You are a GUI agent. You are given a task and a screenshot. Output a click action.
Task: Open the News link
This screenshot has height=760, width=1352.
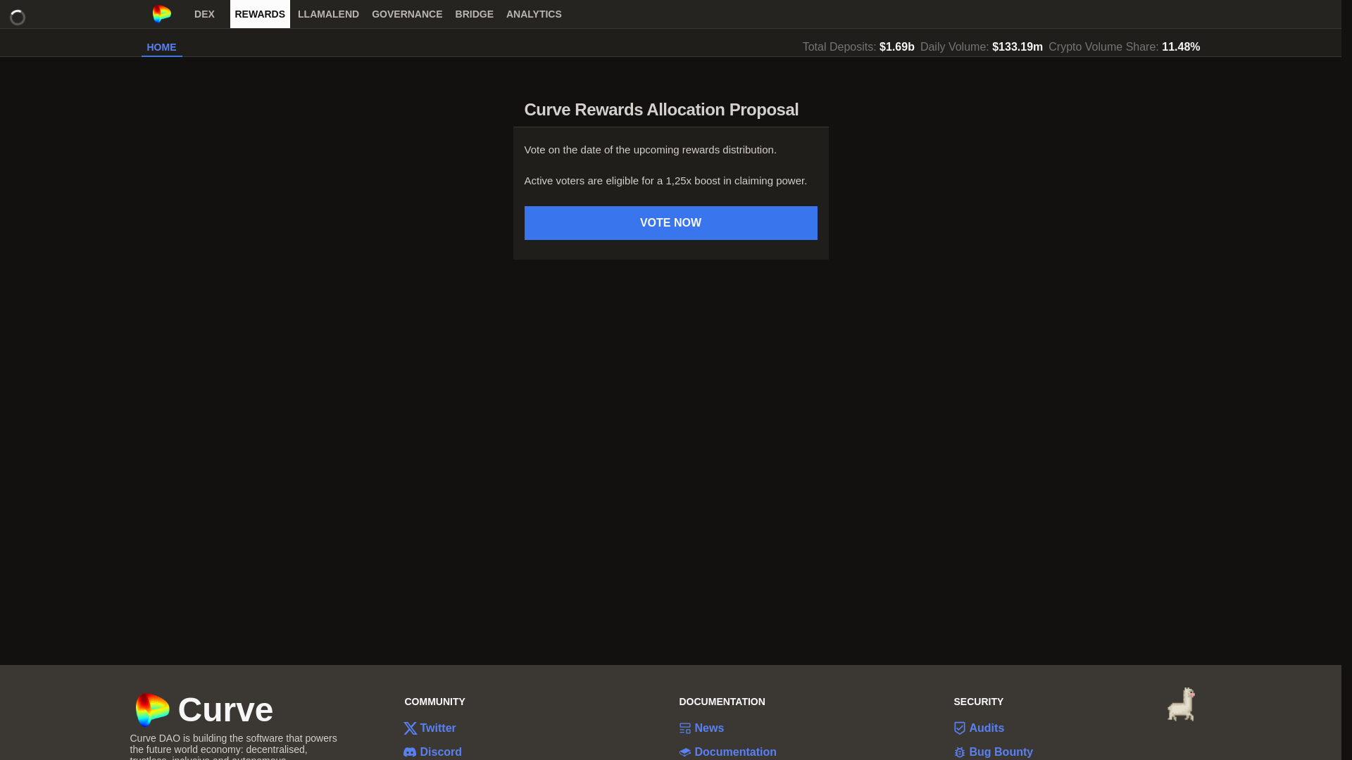(x=709, y=728)
